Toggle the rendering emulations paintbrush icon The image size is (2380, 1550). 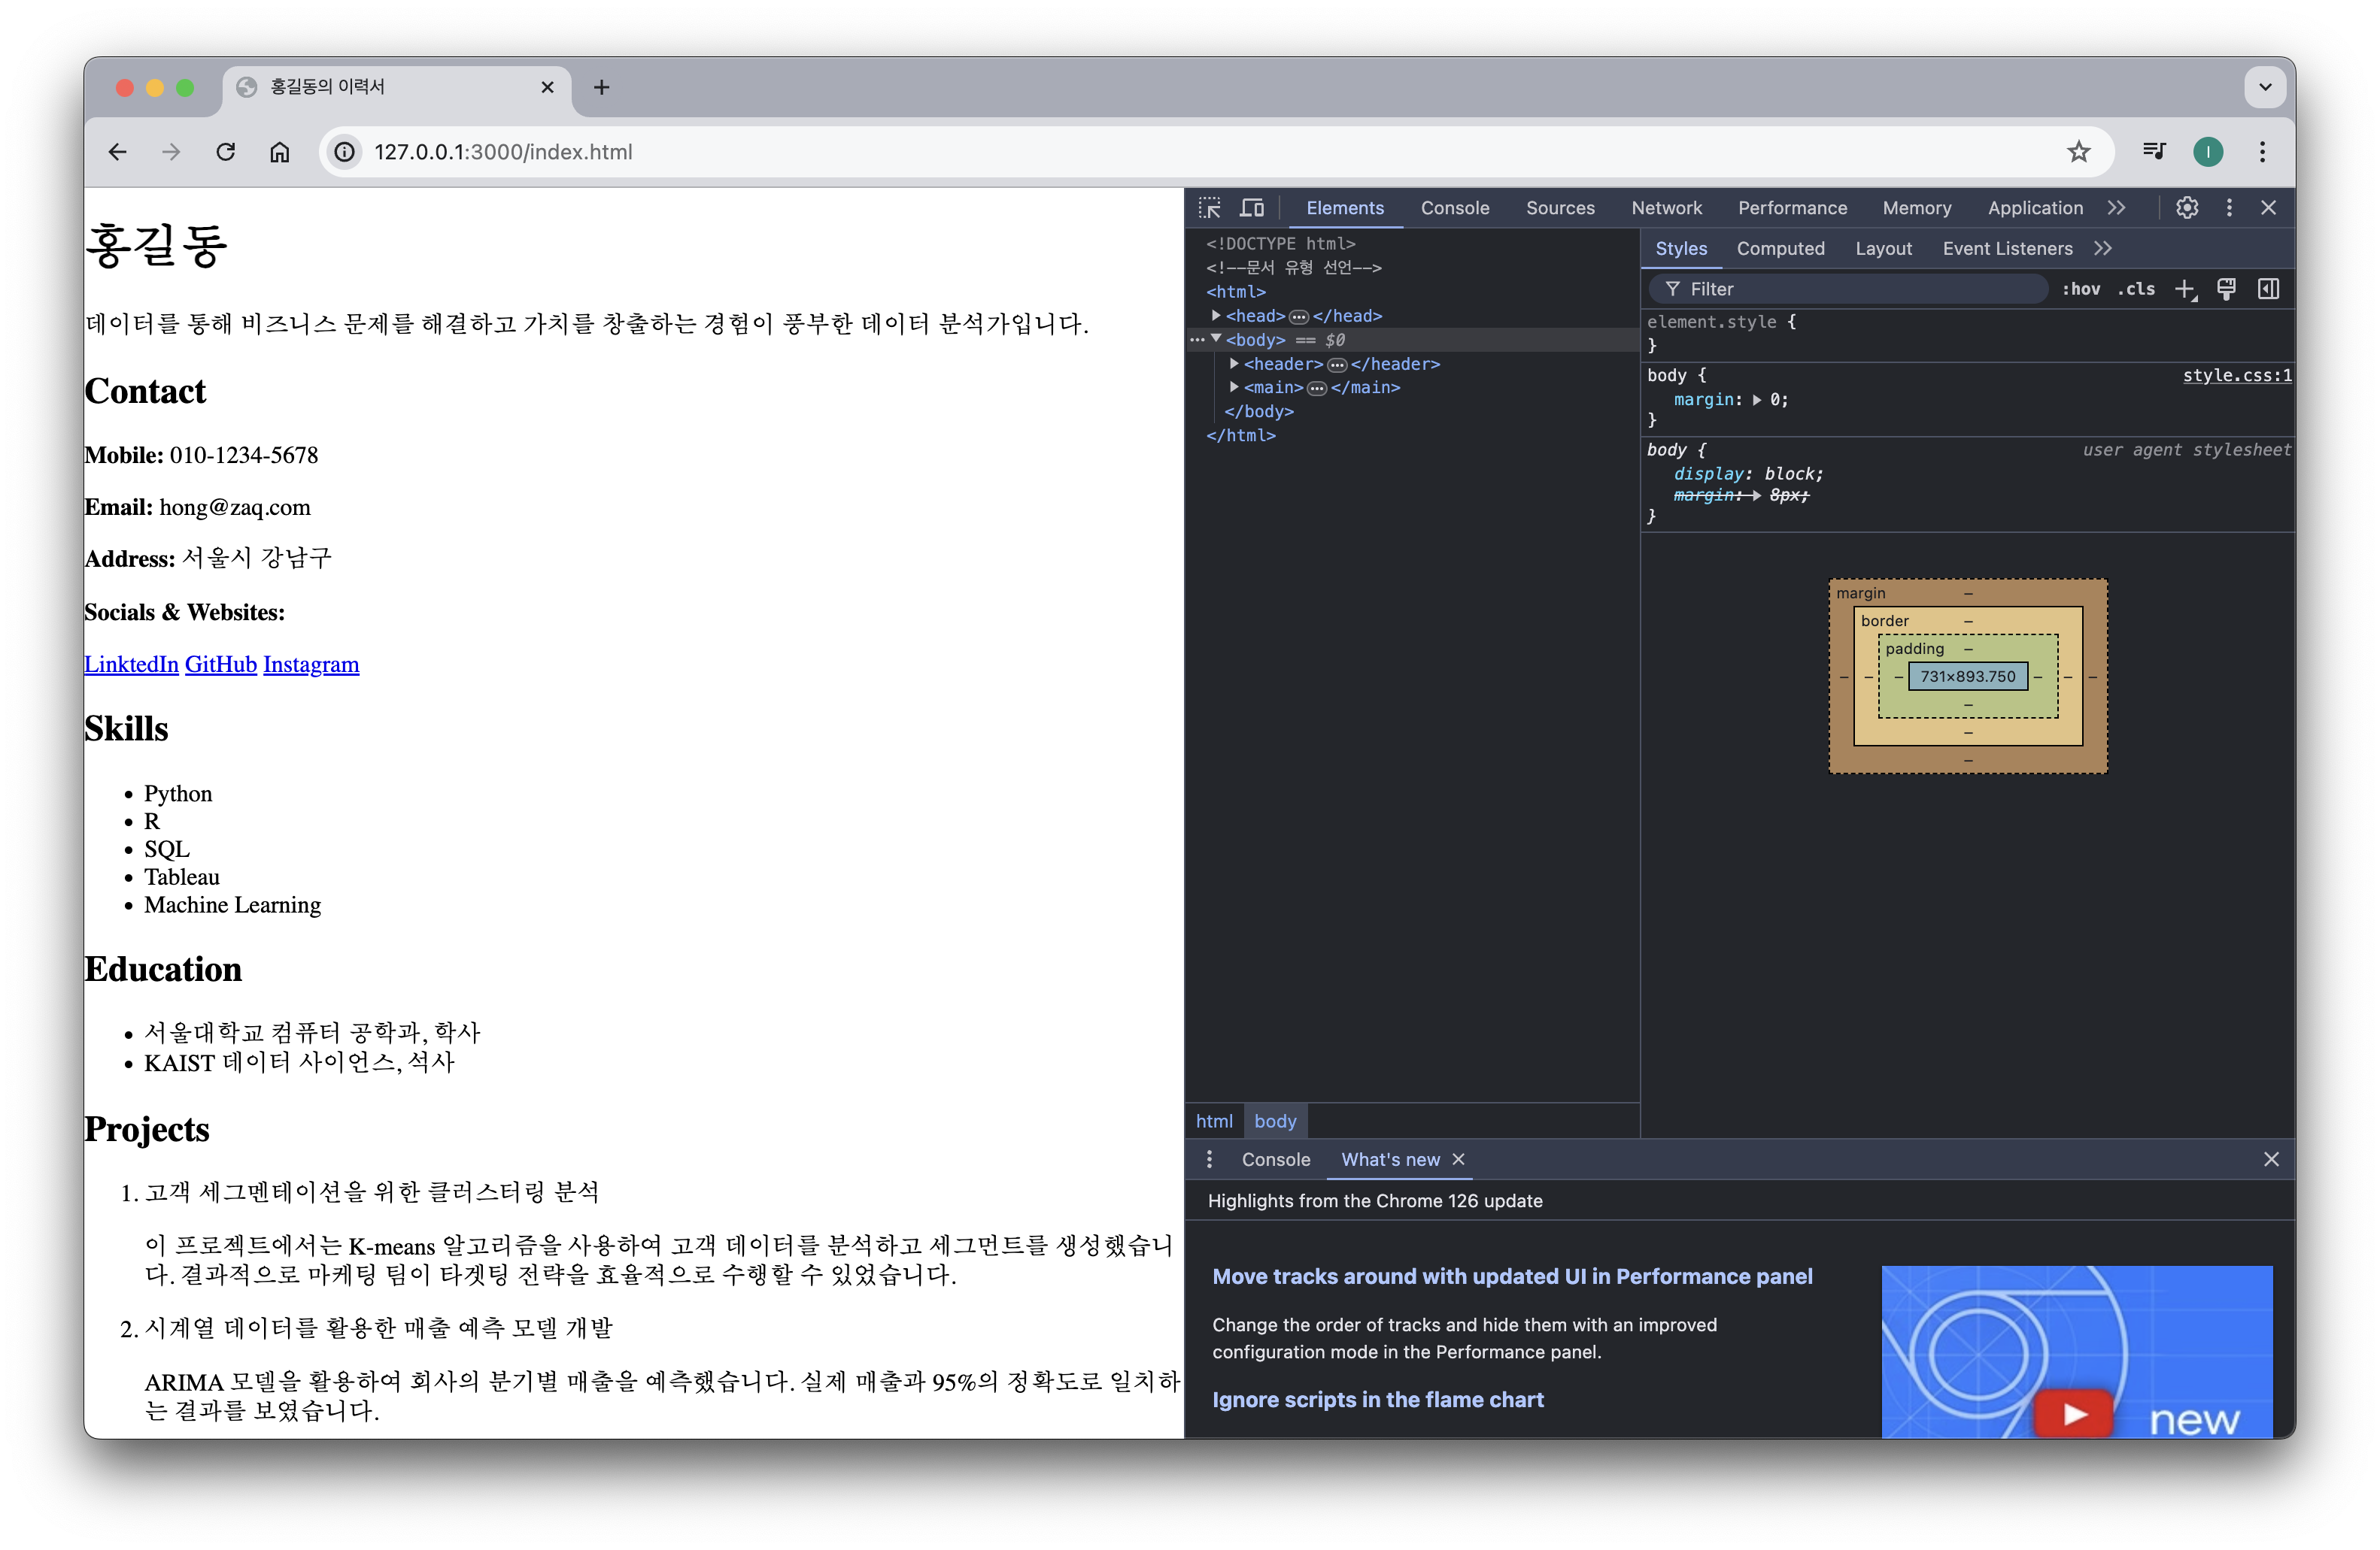[2226, 290]
